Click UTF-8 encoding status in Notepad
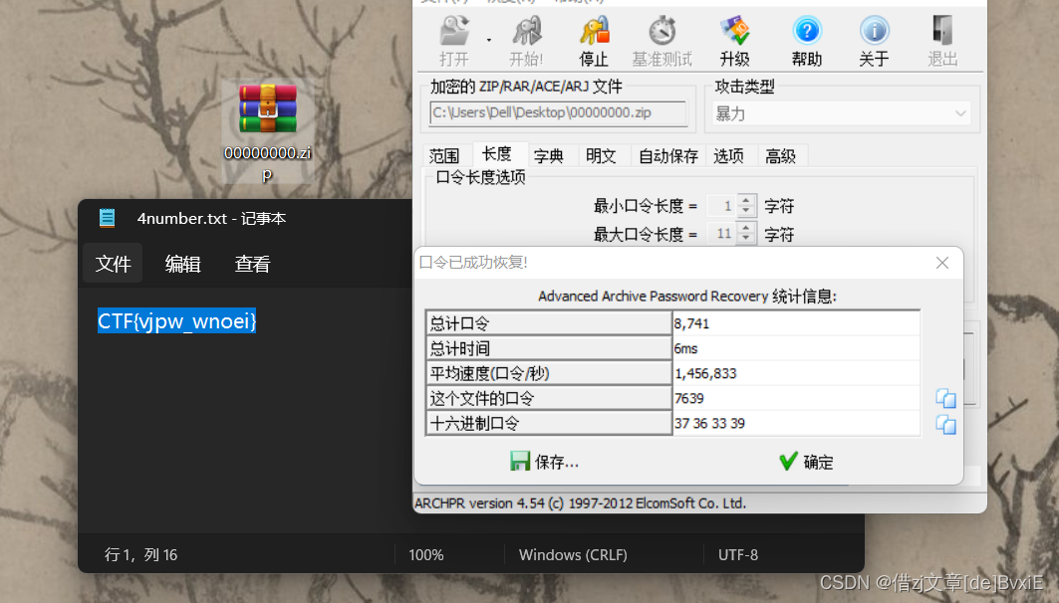The width and height of the screenshot is (1059, 603). point(737,555)
